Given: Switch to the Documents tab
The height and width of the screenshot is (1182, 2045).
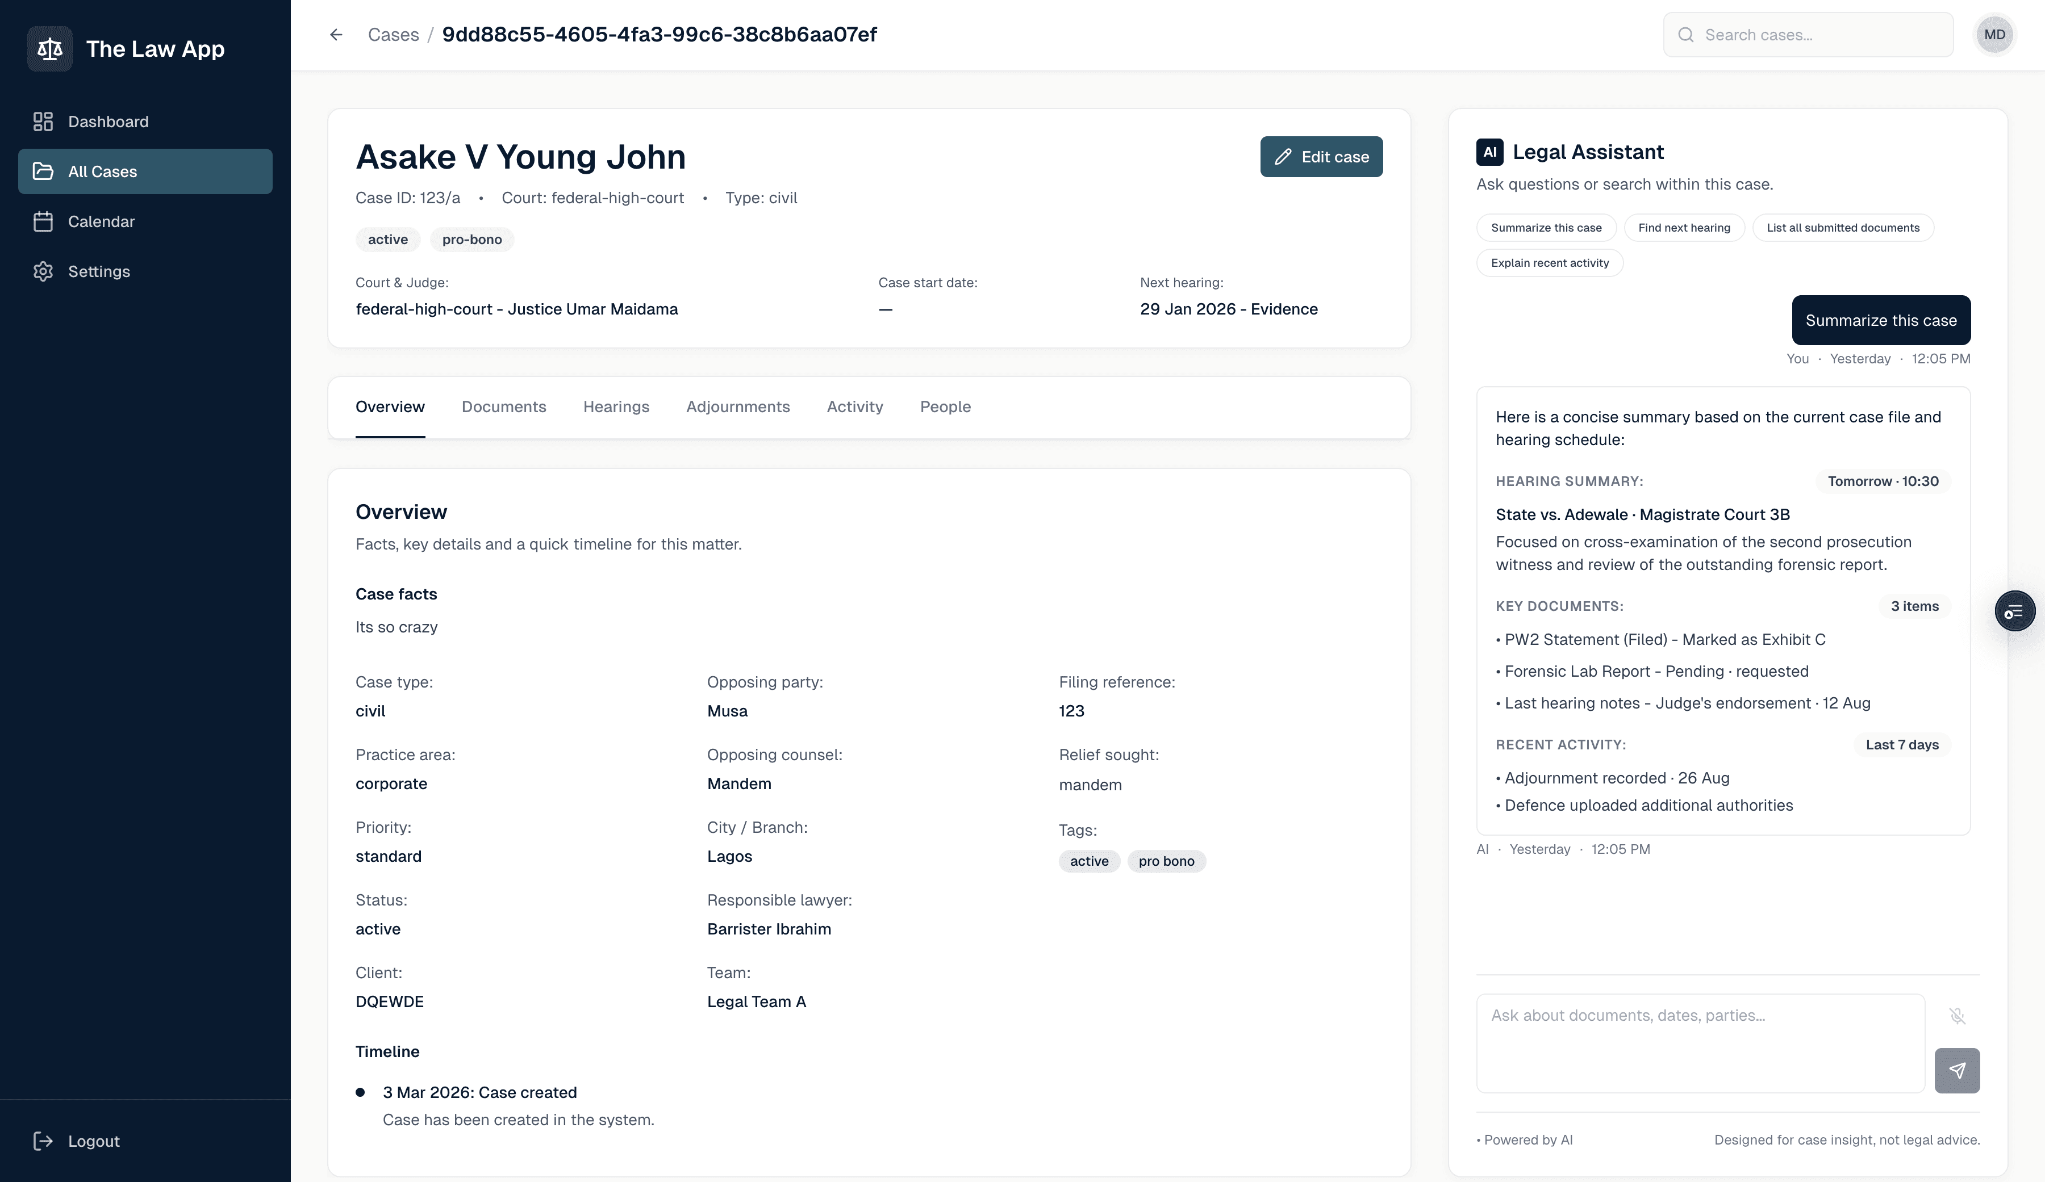Looking at the screenshot, I should point(503,406).
